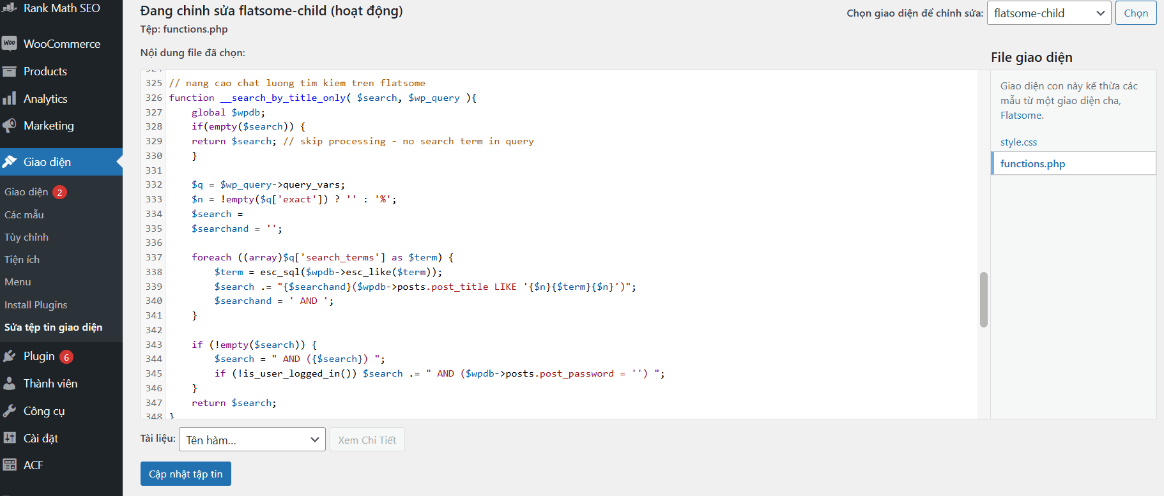The image size is (1164, 496).
Task: Open the Plugin menu label
Action: click(x=39, y=356)
